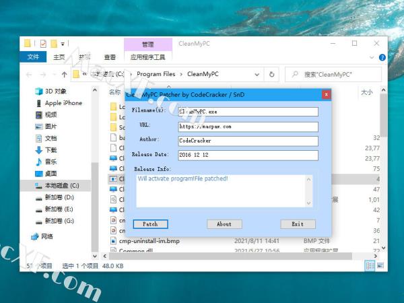Viewport: 404px width, 303px height.
Task: Open 下载 folder in navigation pane
Action: point(50,150)
